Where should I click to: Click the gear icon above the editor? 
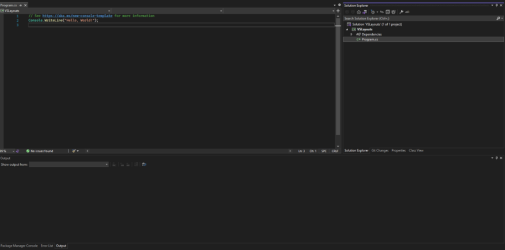pos(339,5)
